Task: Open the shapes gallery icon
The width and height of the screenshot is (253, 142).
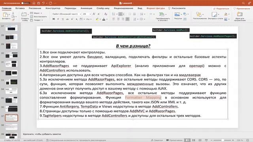Action: click(x=185, y=14)
